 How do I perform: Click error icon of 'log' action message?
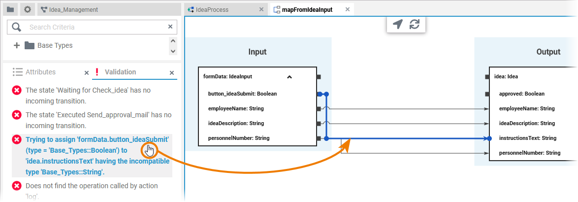point(17,186)
